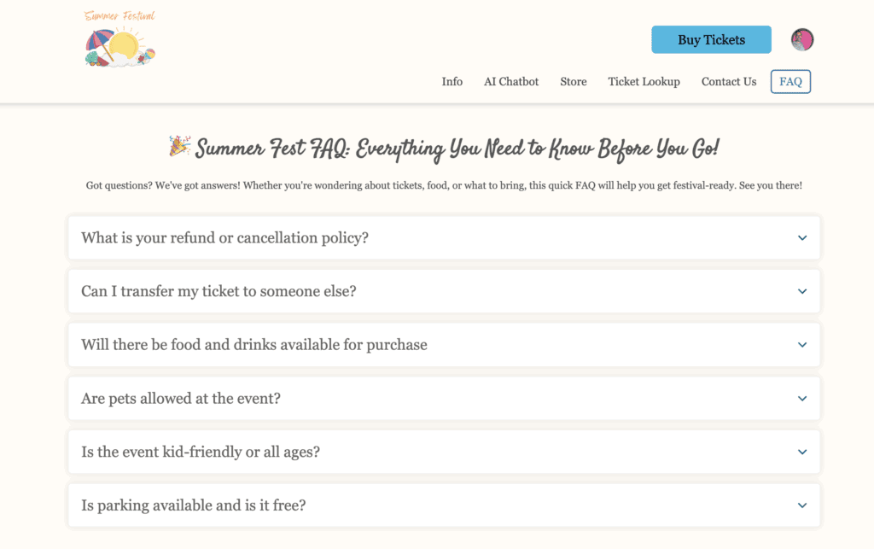Expand the kid-friendly question chevron
The height and width of the screenshot is (549, 874).
click(x=802, y=452)
